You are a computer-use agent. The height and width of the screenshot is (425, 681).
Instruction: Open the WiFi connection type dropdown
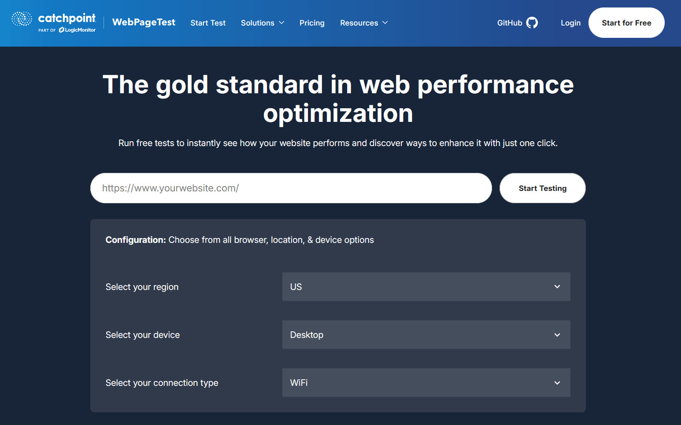click(426, 382)
